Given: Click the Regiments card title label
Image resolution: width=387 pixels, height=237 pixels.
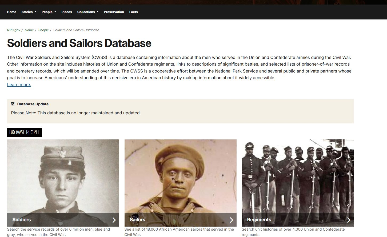Looking at the screenshot, I should pos(259,220).
